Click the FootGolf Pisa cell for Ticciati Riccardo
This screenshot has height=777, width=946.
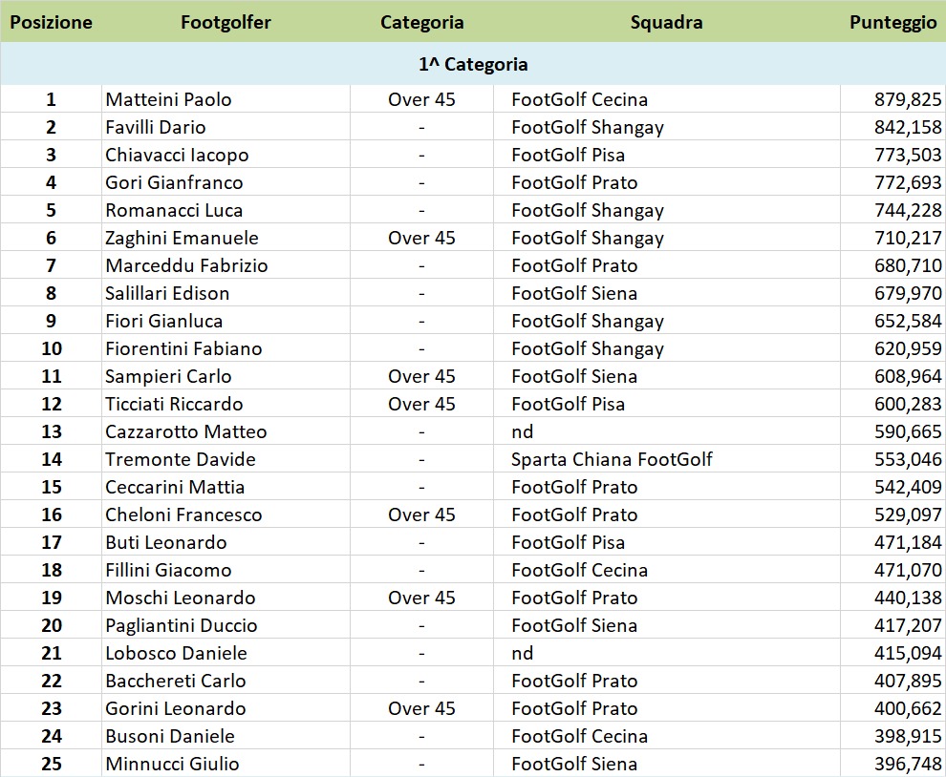(x=667, y=403)
